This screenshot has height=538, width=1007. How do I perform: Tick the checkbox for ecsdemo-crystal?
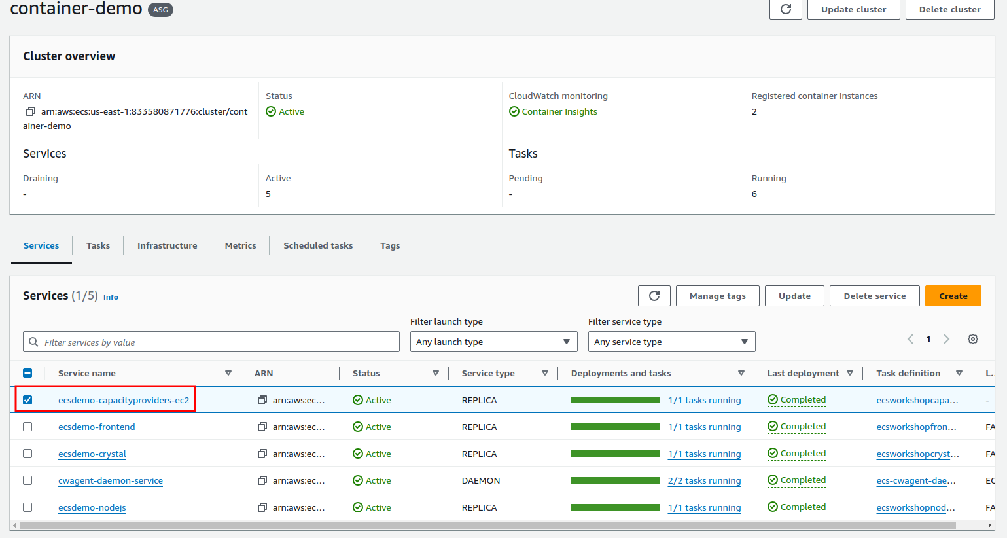tap(27, 454)
